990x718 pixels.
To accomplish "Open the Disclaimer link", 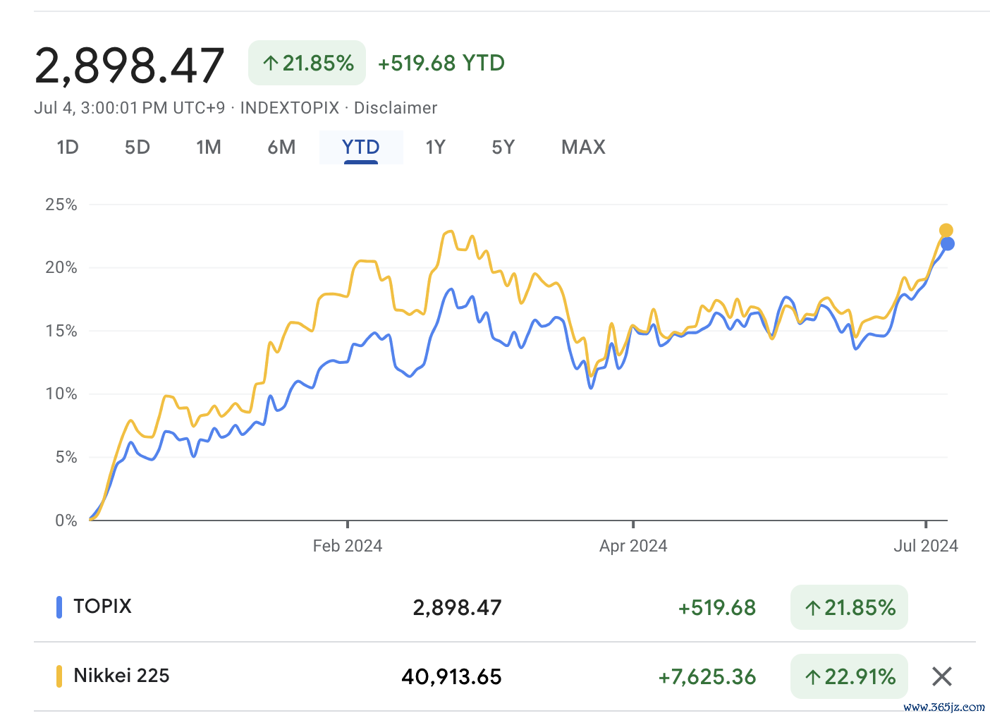I will point(396,108).
